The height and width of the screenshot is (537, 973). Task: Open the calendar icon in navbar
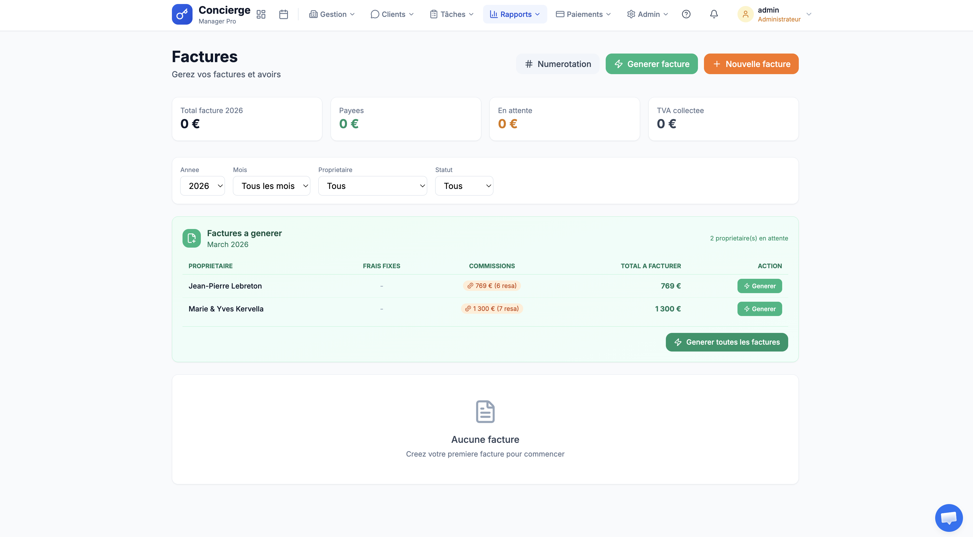coord(283,14)
